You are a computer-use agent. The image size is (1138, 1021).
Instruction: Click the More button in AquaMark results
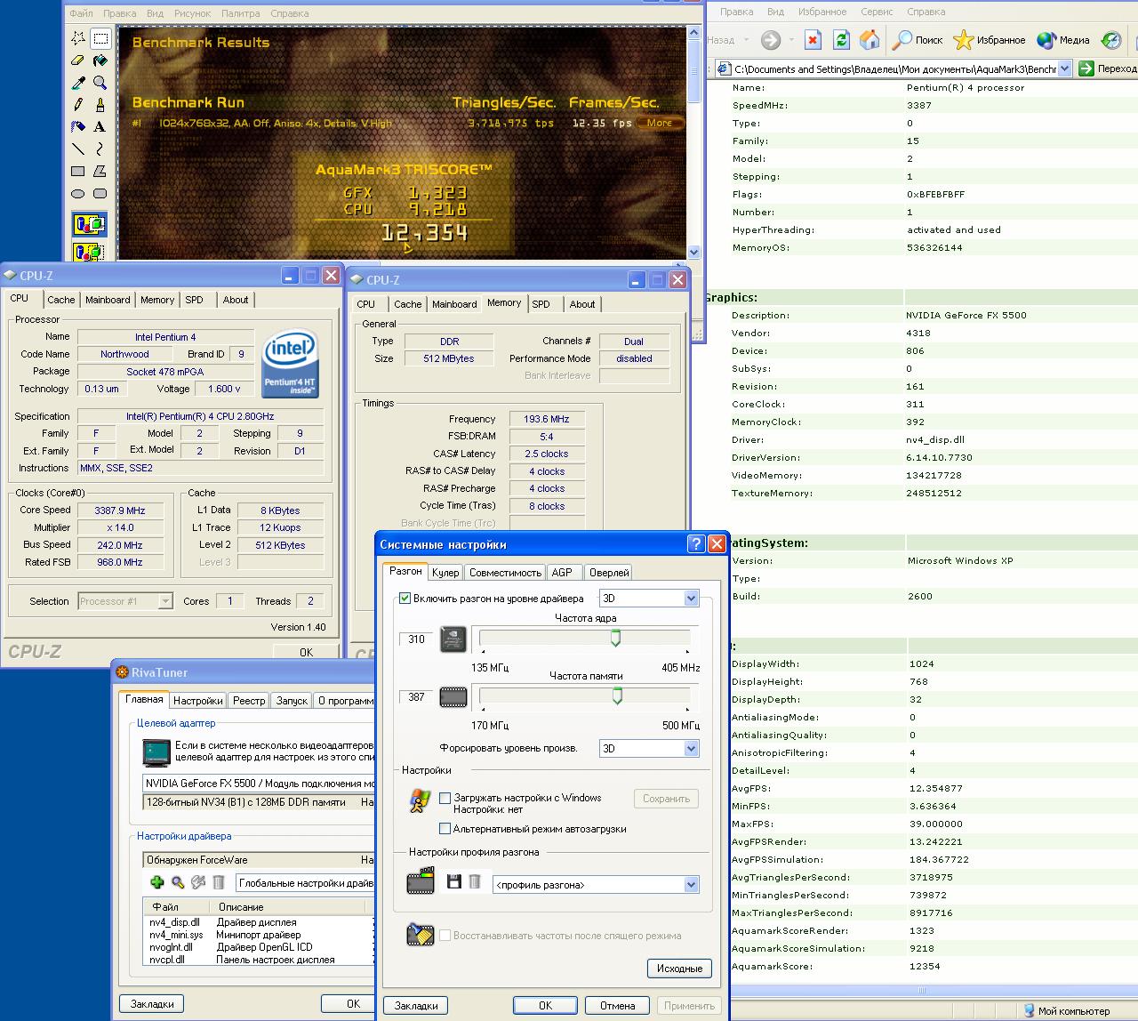(661, 124)
